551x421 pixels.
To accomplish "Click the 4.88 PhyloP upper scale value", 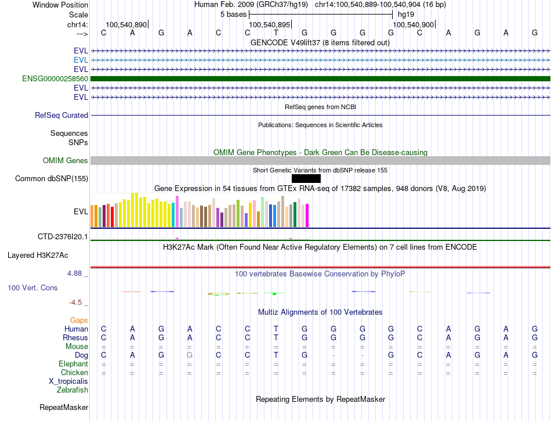I will [x=74, y=274].
